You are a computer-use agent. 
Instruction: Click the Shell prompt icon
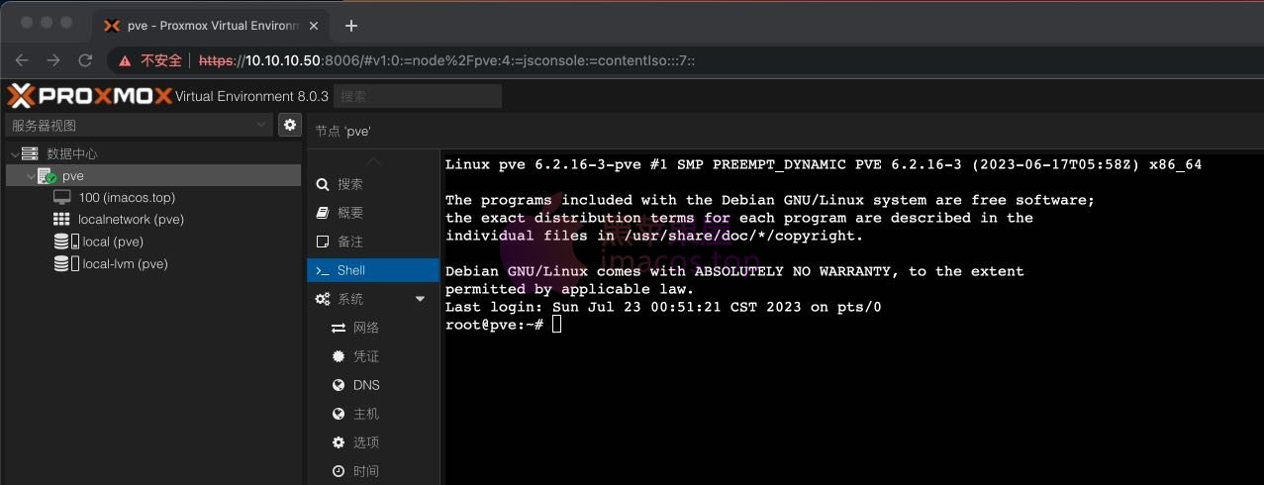(322, 270)
